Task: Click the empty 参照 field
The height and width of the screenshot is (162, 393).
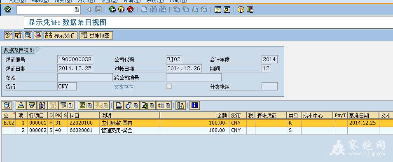Action: pyautogui.click(x=85, y=77)
